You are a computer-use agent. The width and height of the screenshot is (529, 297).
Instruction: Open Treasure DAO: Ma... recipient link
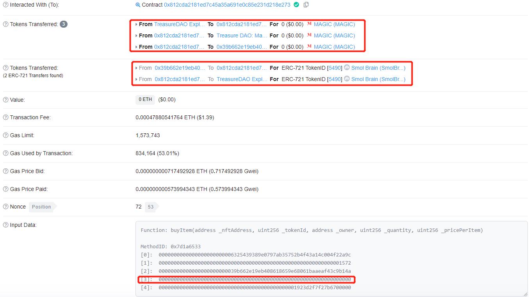click(x=242, y=35)
